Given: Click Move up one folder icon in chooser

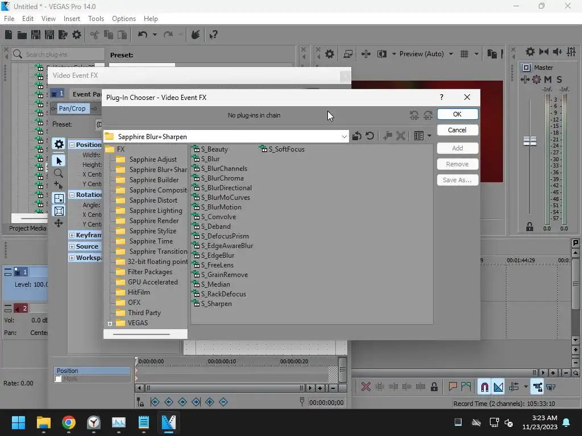Looking at the screenshot, I should [357, 136].
